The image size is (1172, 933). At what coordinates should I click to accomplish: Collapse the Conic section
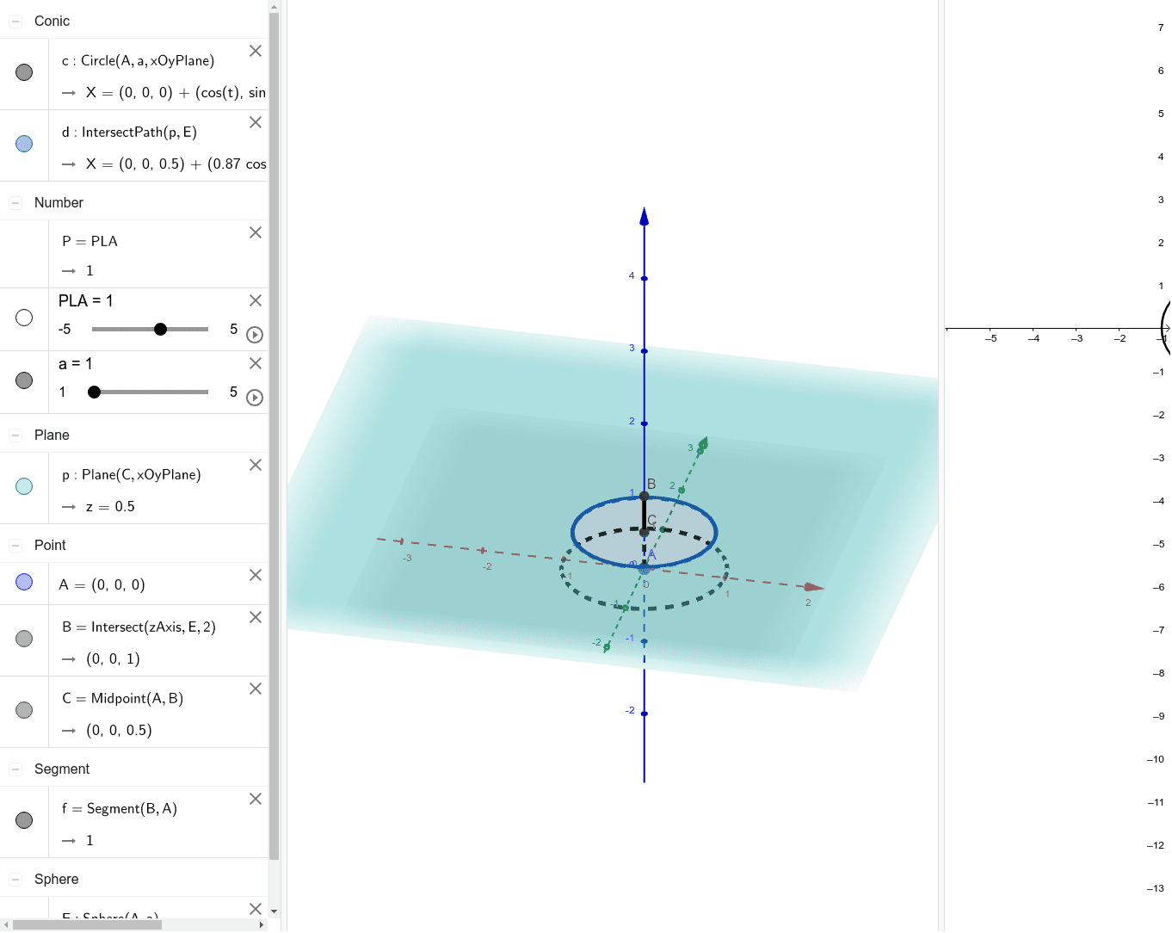14,21
